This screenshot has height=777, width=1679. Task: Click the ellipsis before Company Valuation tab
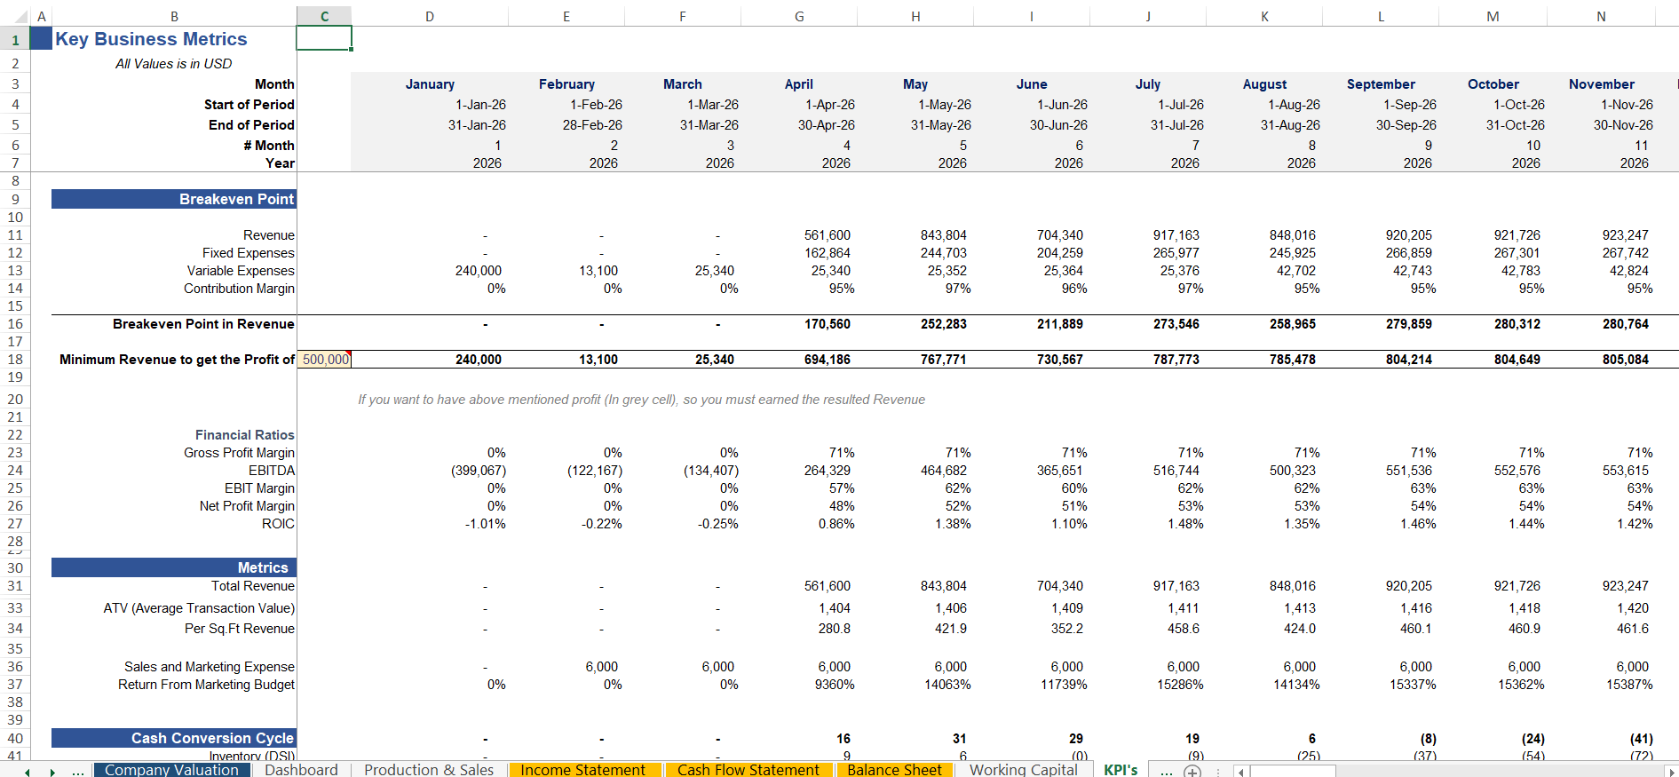coord(78,771)
